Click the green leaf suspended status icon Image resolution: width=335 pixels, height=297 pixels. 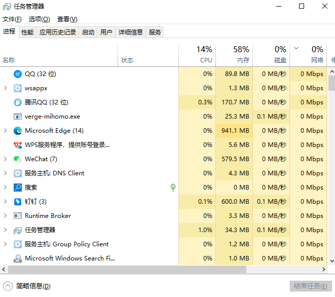[173, 188]
